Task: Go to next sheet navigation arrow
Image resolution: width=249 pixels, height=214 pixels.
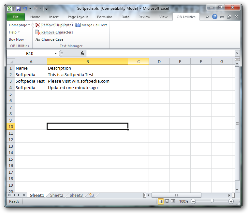Action: [x=19, y=195]
